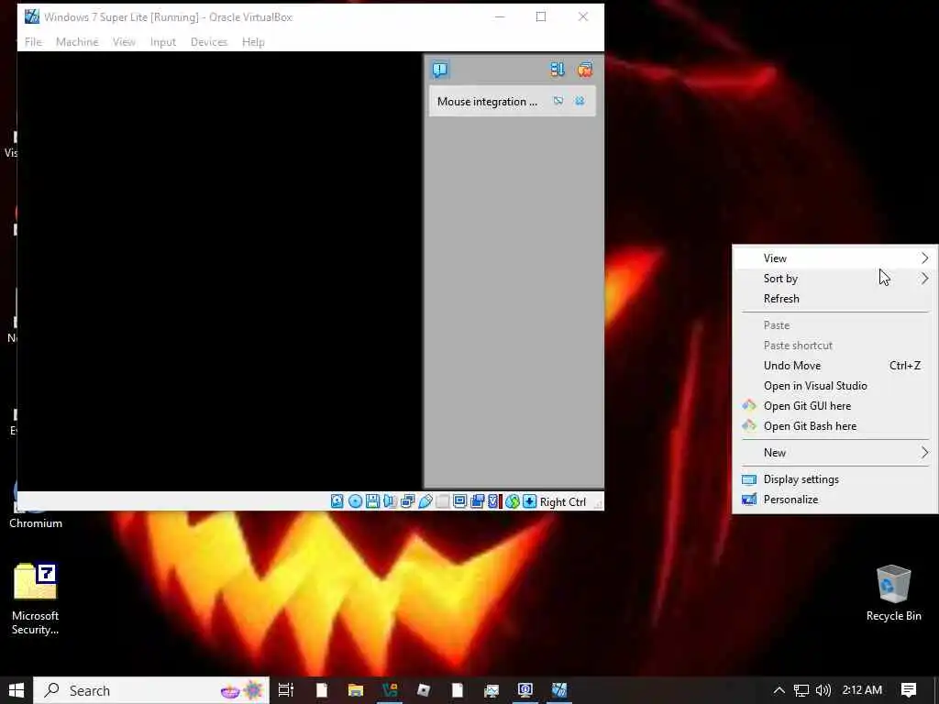Select Open Git Bash here
This screenshot has height=704, width=939.
click(x=835, y=426)
